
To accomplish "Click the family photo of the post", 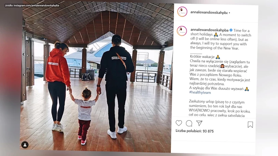I will (96, 77).
